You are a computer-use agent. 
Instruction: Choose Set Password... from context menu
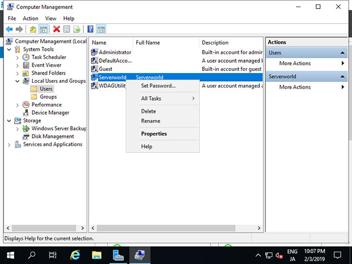pos(163,85)
